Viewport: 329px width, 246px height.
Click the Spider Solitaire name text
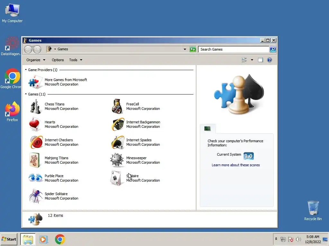click(56, 194)
